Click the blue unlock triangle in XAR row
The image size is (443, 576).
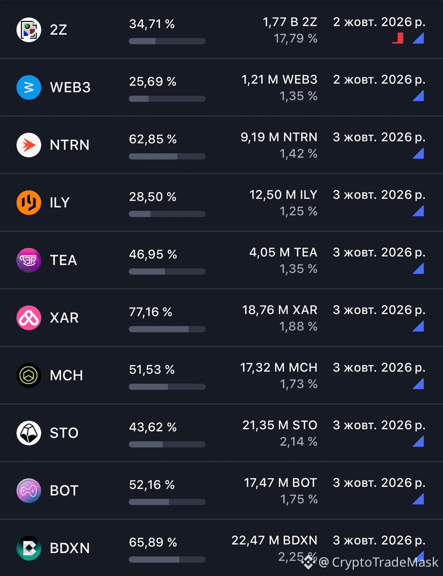tap(419, 326)
